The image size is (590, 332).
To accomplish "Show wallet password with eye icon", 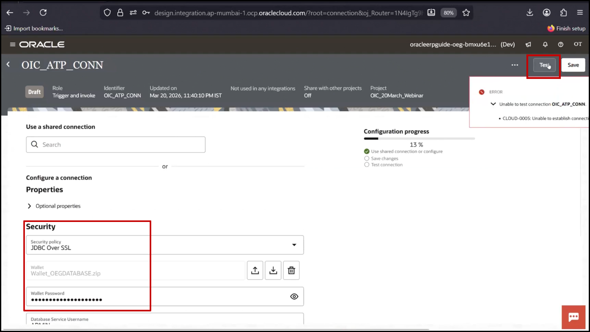I will [x=294, y=297].
